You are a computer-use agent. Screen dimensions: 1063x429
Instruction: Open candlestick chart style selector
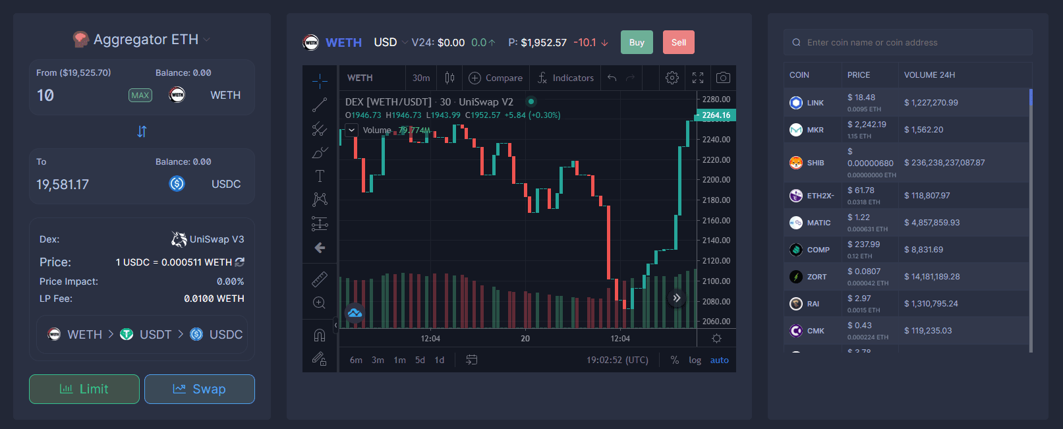pyautogui.click(x=449, y=78)
